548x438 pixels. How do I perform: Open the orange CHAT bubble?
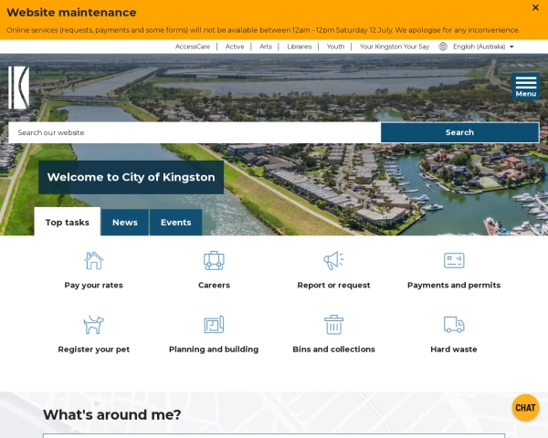click(x=525, y=408)
